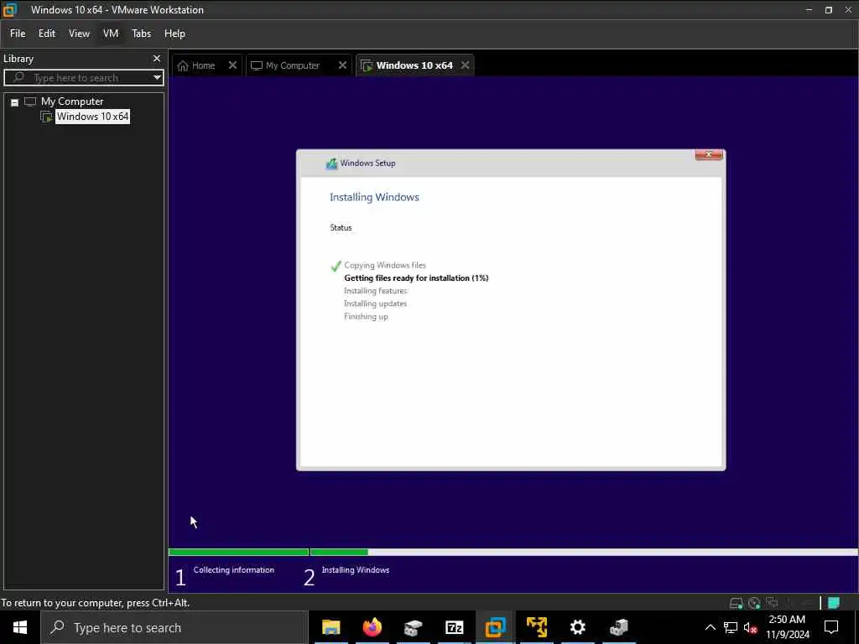Open the View menu
This screenshot has height=644, width=859.
(79, 34)
